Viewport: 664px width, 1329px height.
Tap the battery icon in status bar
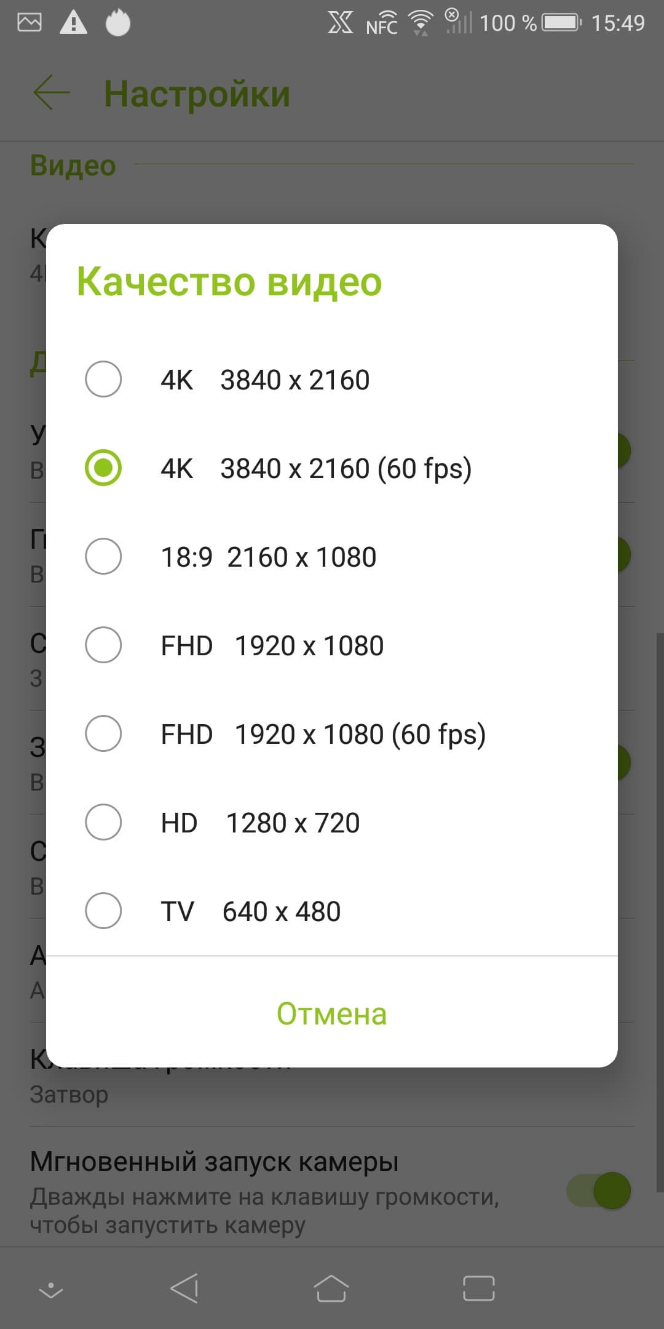click(562, 23)
